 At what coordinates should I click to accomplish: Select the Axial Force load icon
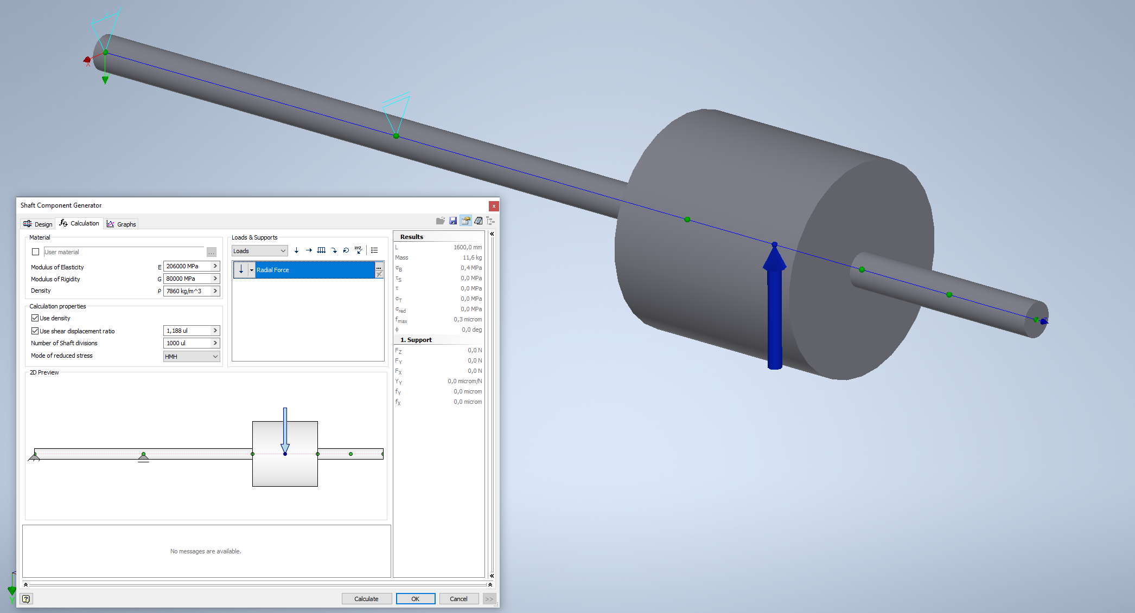tap(309, 250)
